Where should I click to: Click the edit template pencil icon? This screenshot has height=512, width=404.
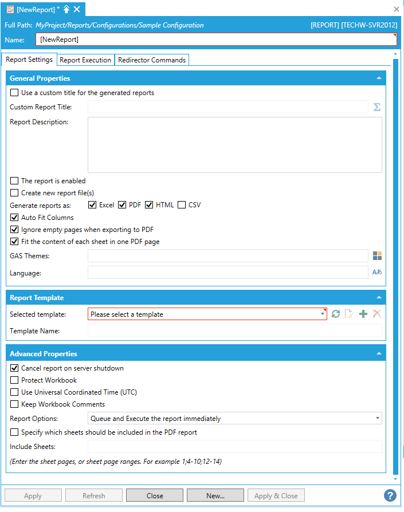[x=349, y=314]
